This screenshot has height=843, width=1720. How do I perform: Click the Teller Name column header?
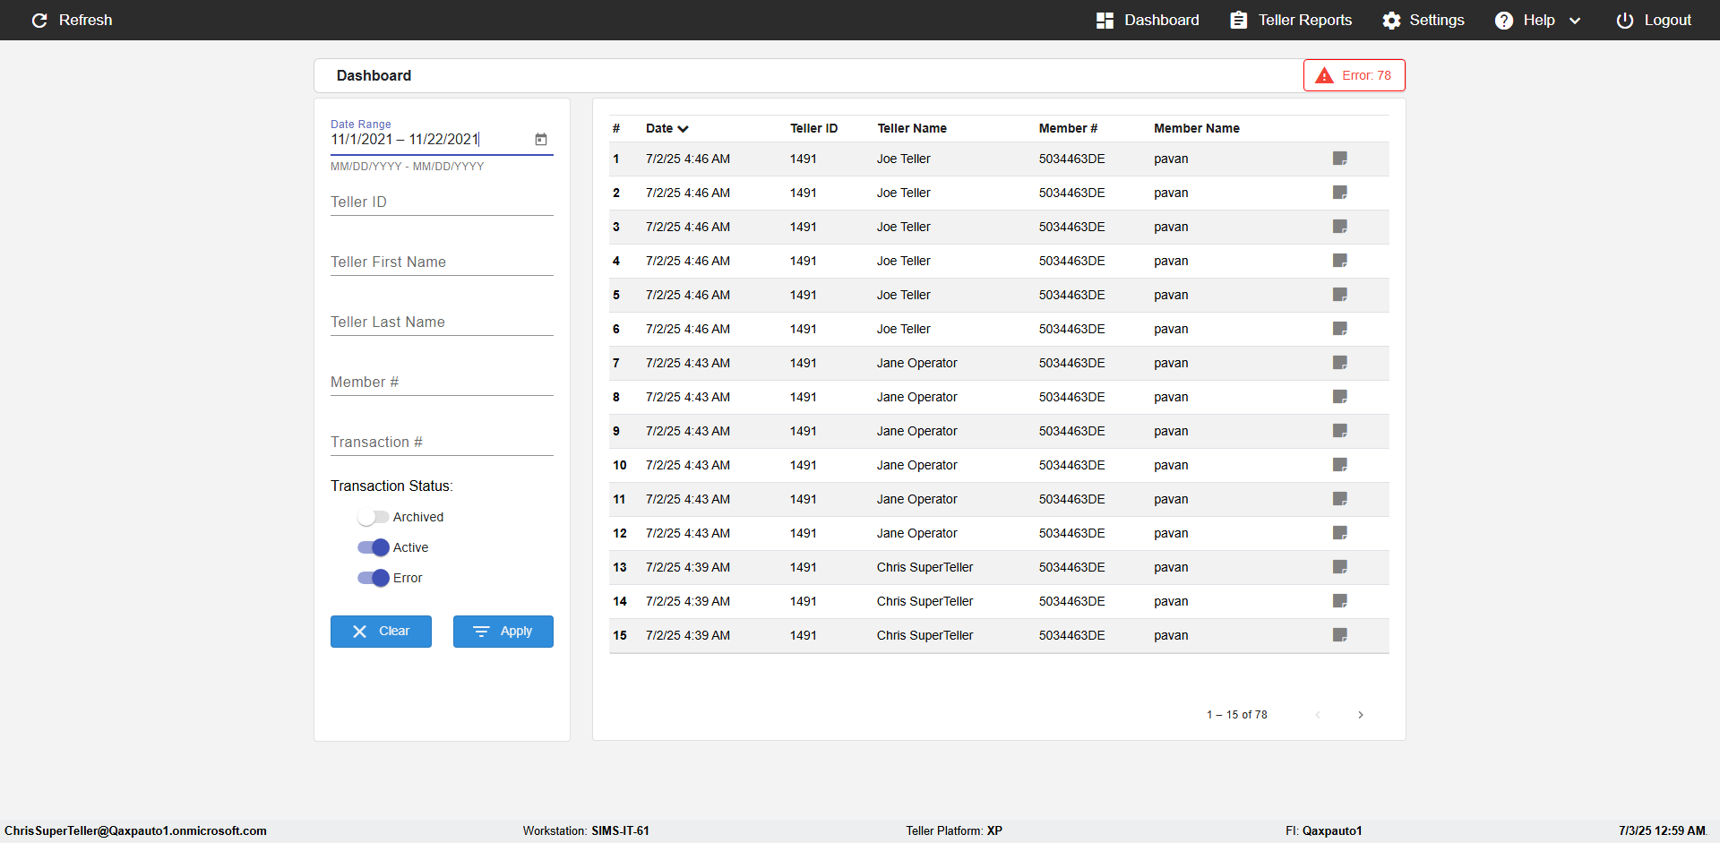coord(912,128)
